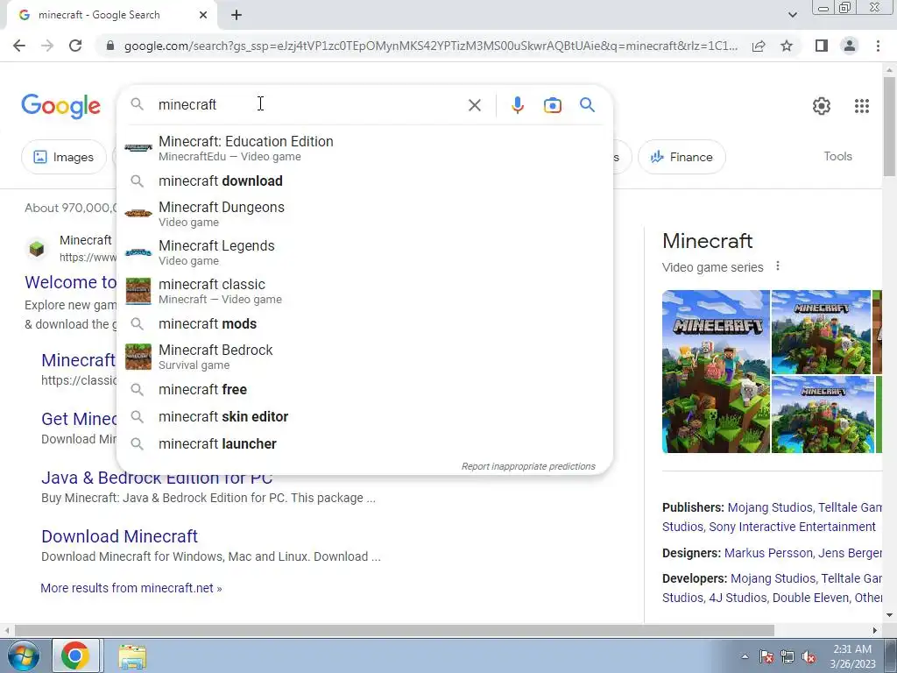Open File Explorer from taskbar
This screenshot has height=673, width=897.
[x=132, y=656]
